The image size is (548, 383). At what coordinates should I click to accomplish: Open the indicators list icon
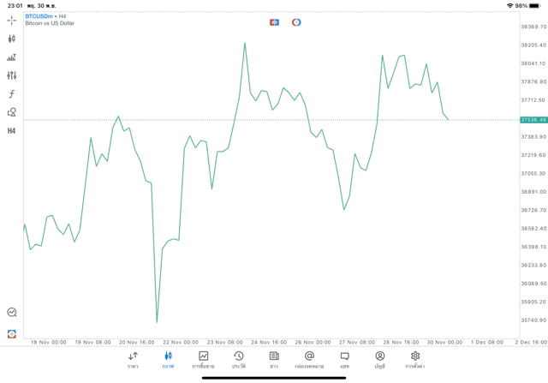pos(12,57)
